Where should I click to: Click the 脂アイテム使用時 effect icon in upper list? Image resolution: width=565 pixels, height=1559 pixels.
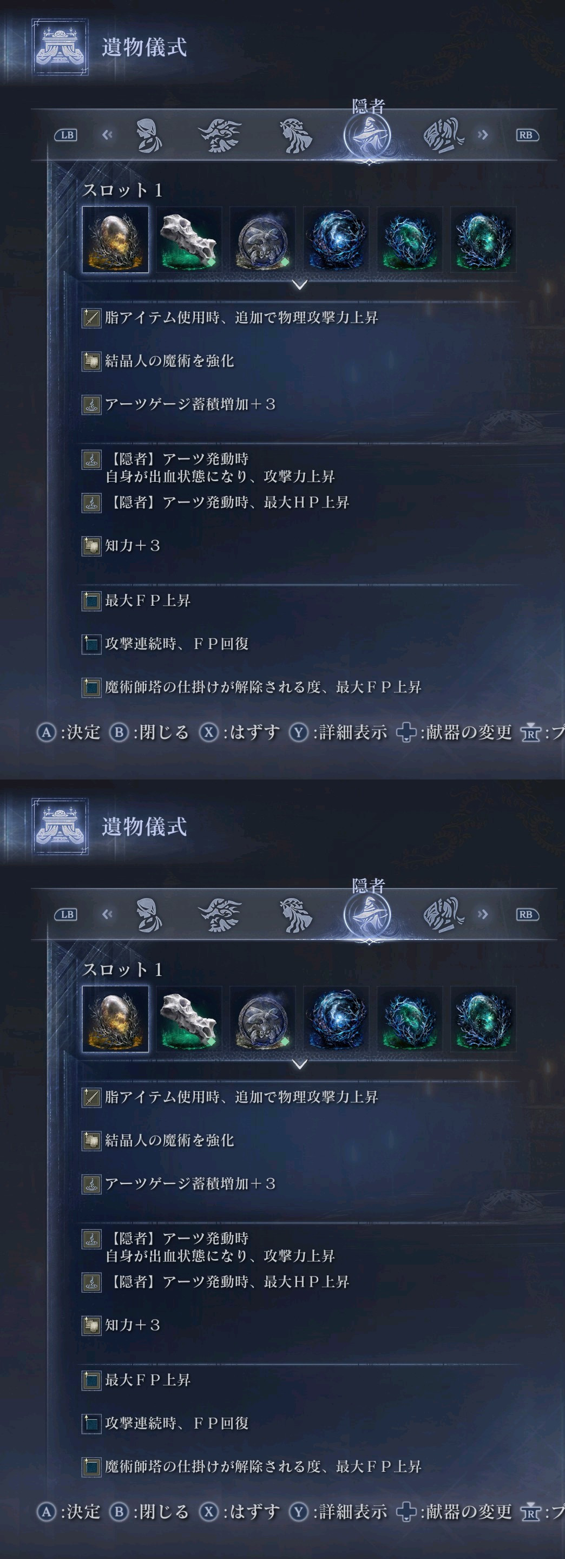click(91, 318)
